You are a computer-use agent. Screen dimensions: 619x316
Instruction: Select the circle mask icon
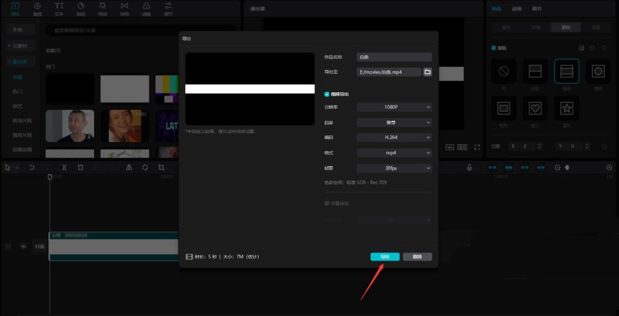coord(598,71)
